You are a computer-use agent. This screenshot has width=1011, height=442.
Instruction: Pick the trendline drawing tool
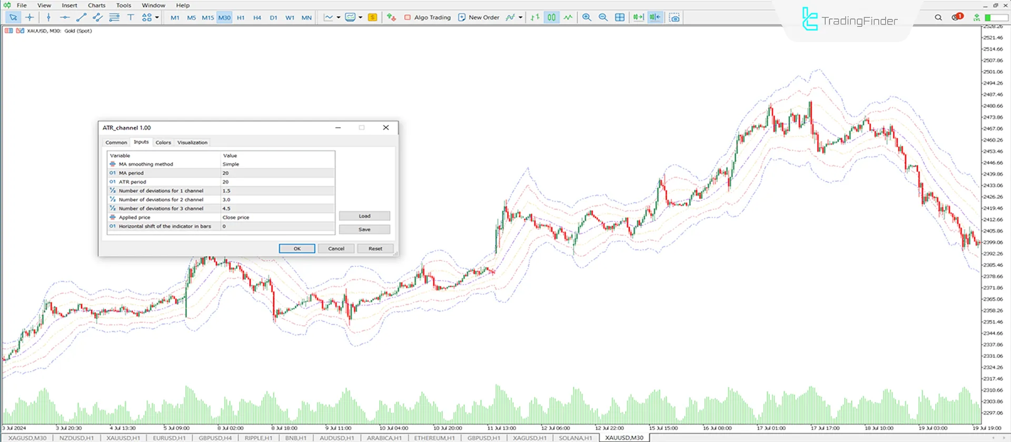pyautogui.click(x=81, y=17)
